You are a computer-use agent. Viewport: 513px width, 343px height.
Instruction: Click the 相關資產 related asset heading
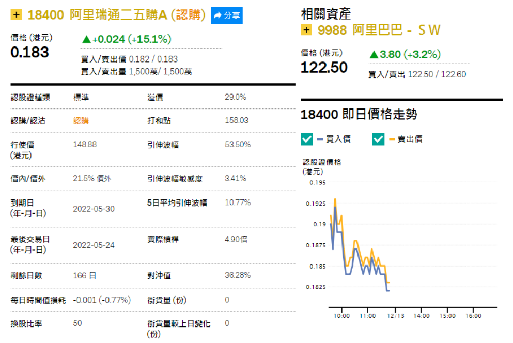[325, 14]
